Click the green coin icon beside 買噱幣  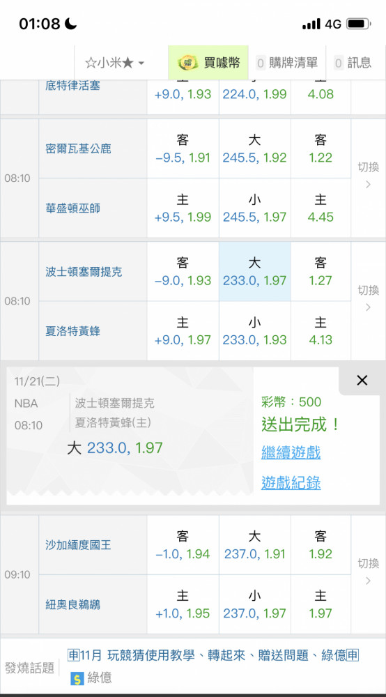click(x=185, y=63)
